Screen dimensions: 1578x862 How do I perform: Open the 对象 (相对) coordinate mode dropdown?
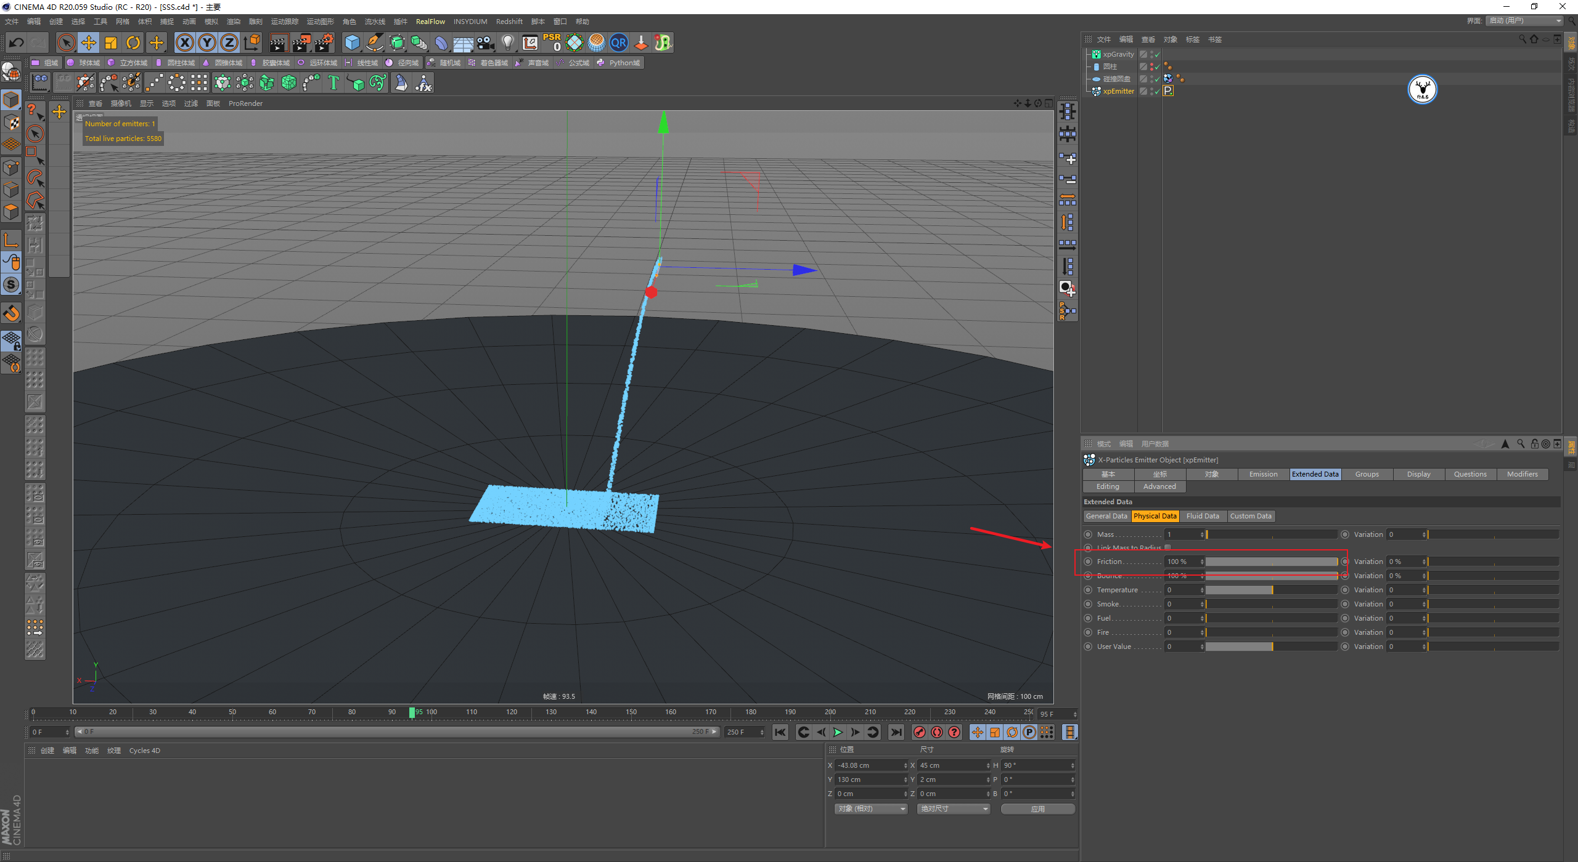point(871,808)
